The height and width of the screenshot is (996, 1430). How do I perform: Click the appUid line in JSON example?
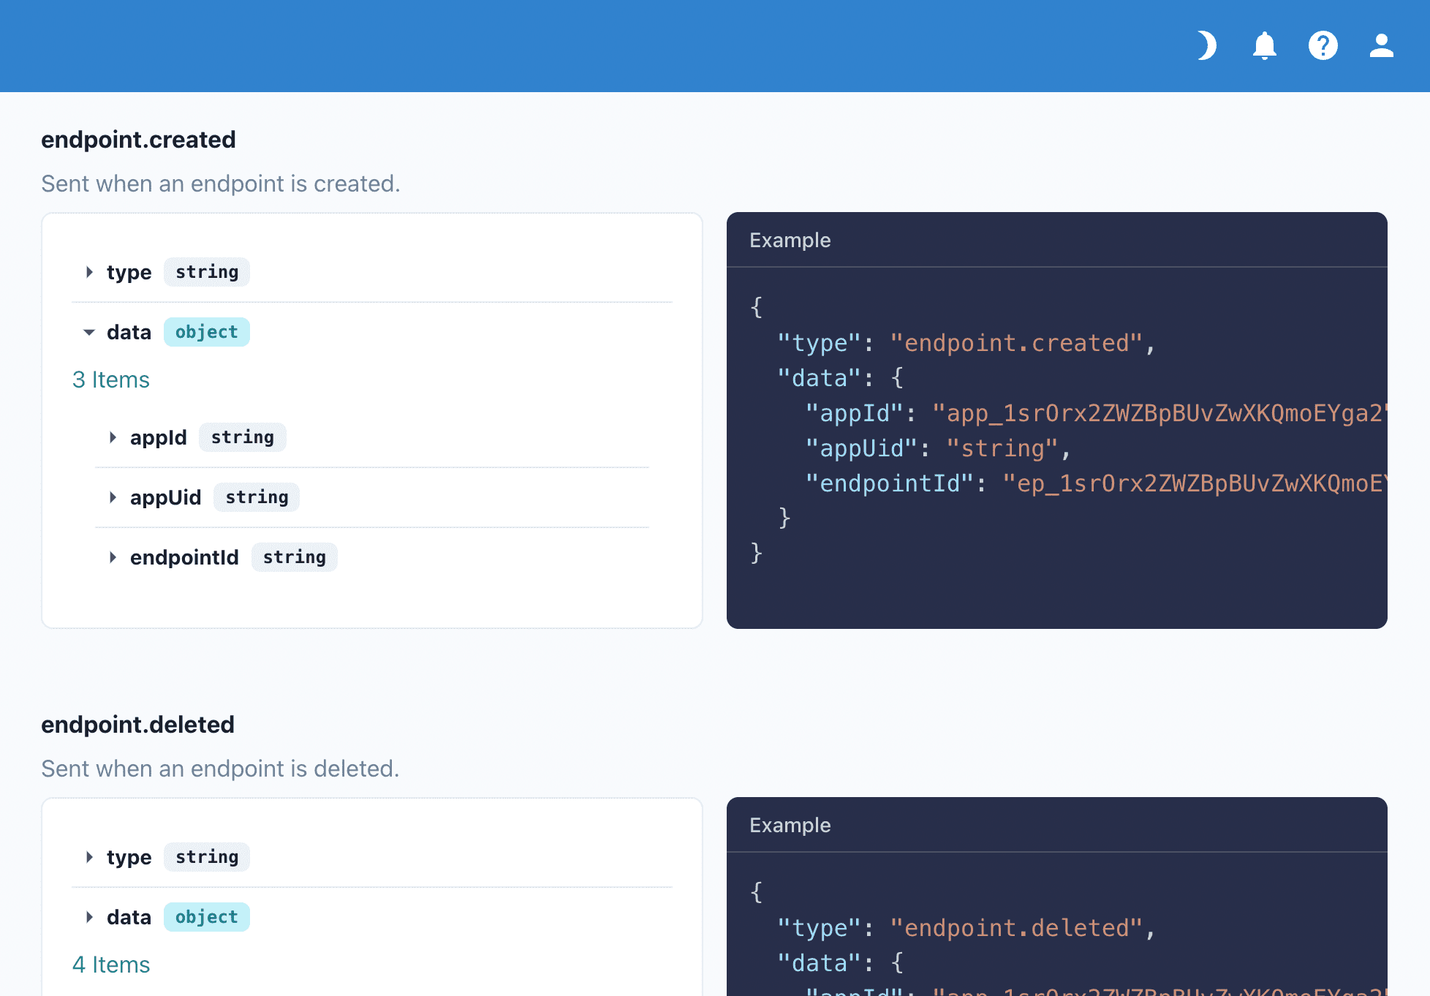pos(937,448)
